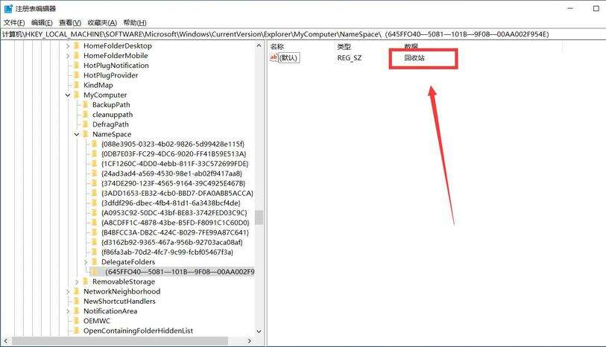Maximize the Registry Editor window
Image resolution: width=606 pixels, height=347 pixels.
[x=596, y=8]
